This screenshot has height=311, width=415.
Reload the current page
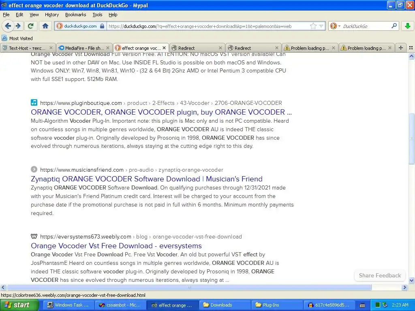(x=31, y=26)
